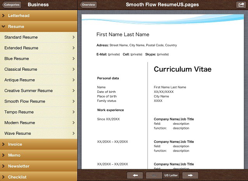
Task: Select the US Letter paper size
Action: point(171,175)
